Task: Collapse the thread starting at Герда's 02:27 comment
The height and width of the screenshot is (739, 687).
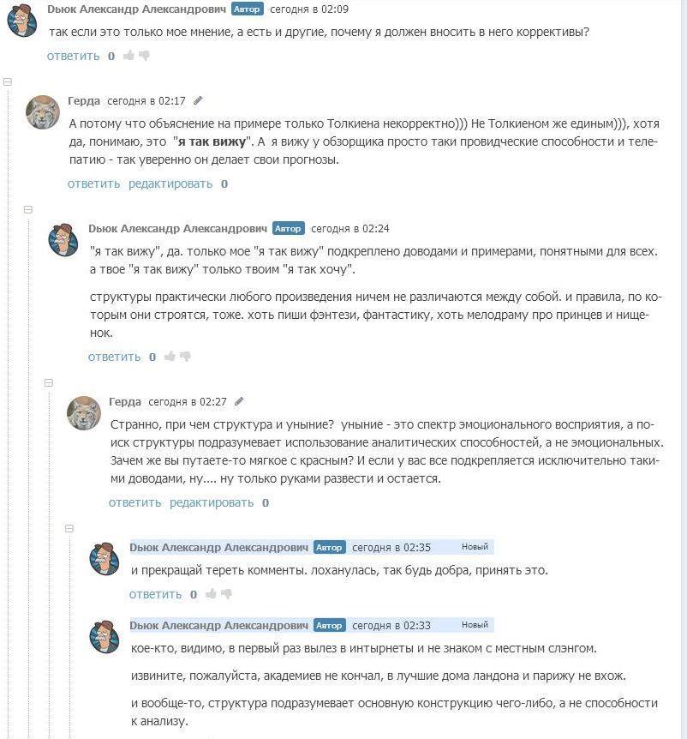Action: coord(49,382)
